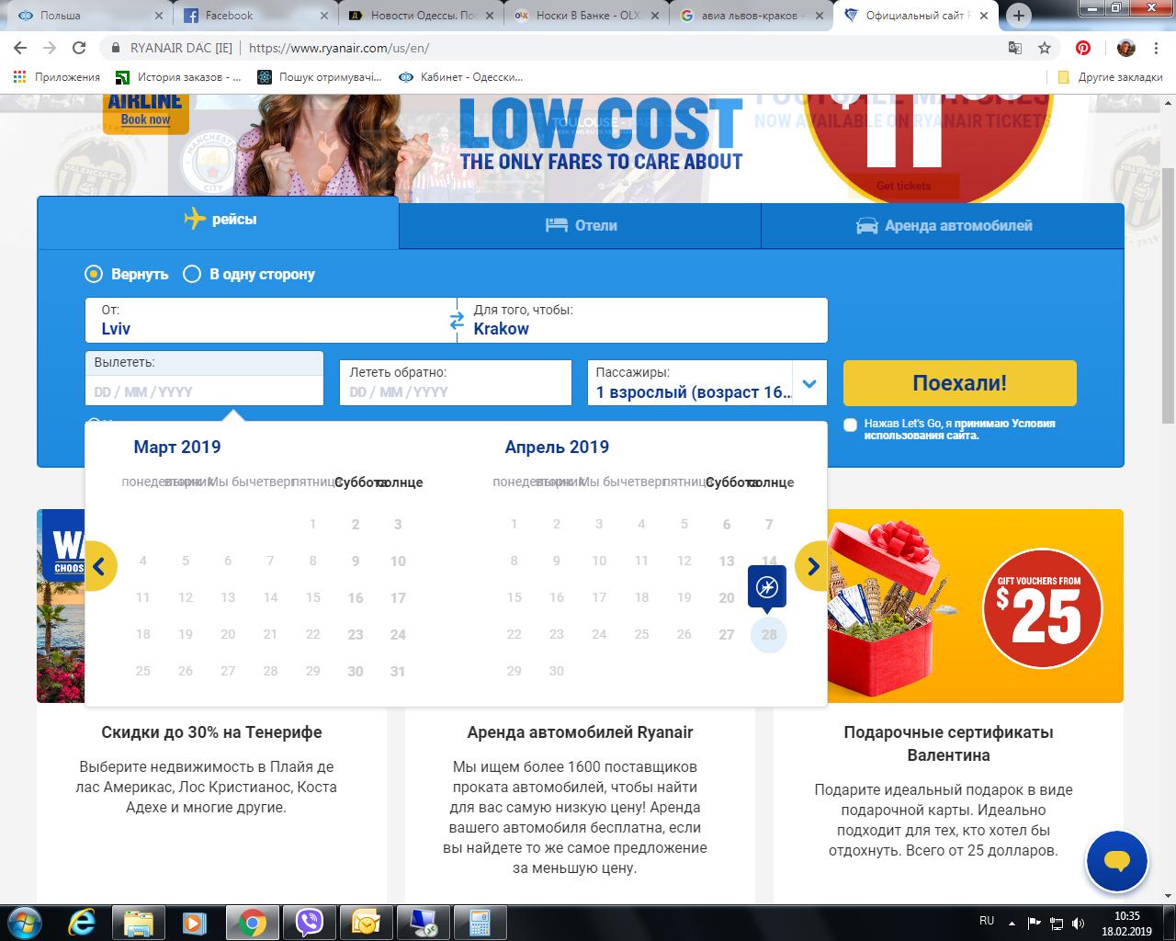Click Book now on airline banner
The width and height of the screenshot is (1176, 941).
coord(146,119)
